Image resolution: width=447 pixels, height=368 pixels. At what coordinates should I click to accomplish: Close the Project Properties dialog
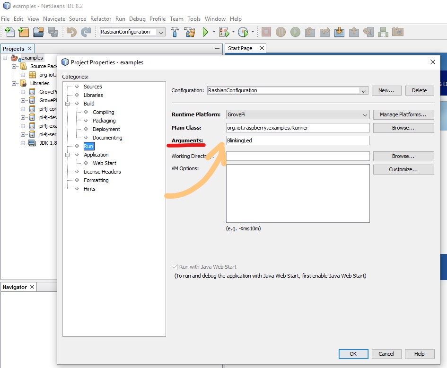(x=432, y=62)
